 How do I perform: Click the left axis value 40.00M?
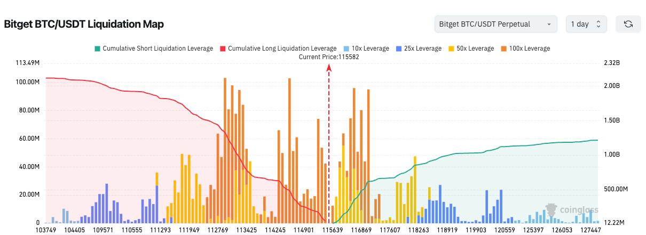[x=29, y=167]
